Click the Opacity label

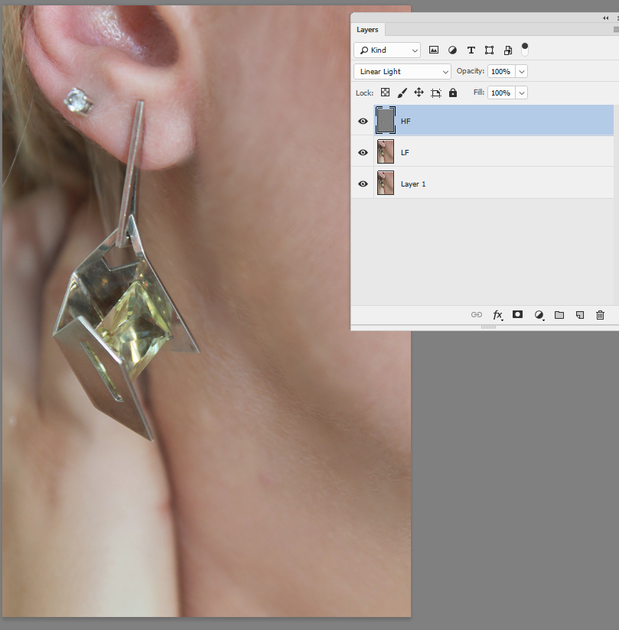[471, 71]
